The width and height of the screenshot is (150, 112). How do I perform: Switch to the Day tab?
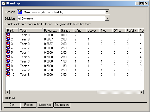12,105
